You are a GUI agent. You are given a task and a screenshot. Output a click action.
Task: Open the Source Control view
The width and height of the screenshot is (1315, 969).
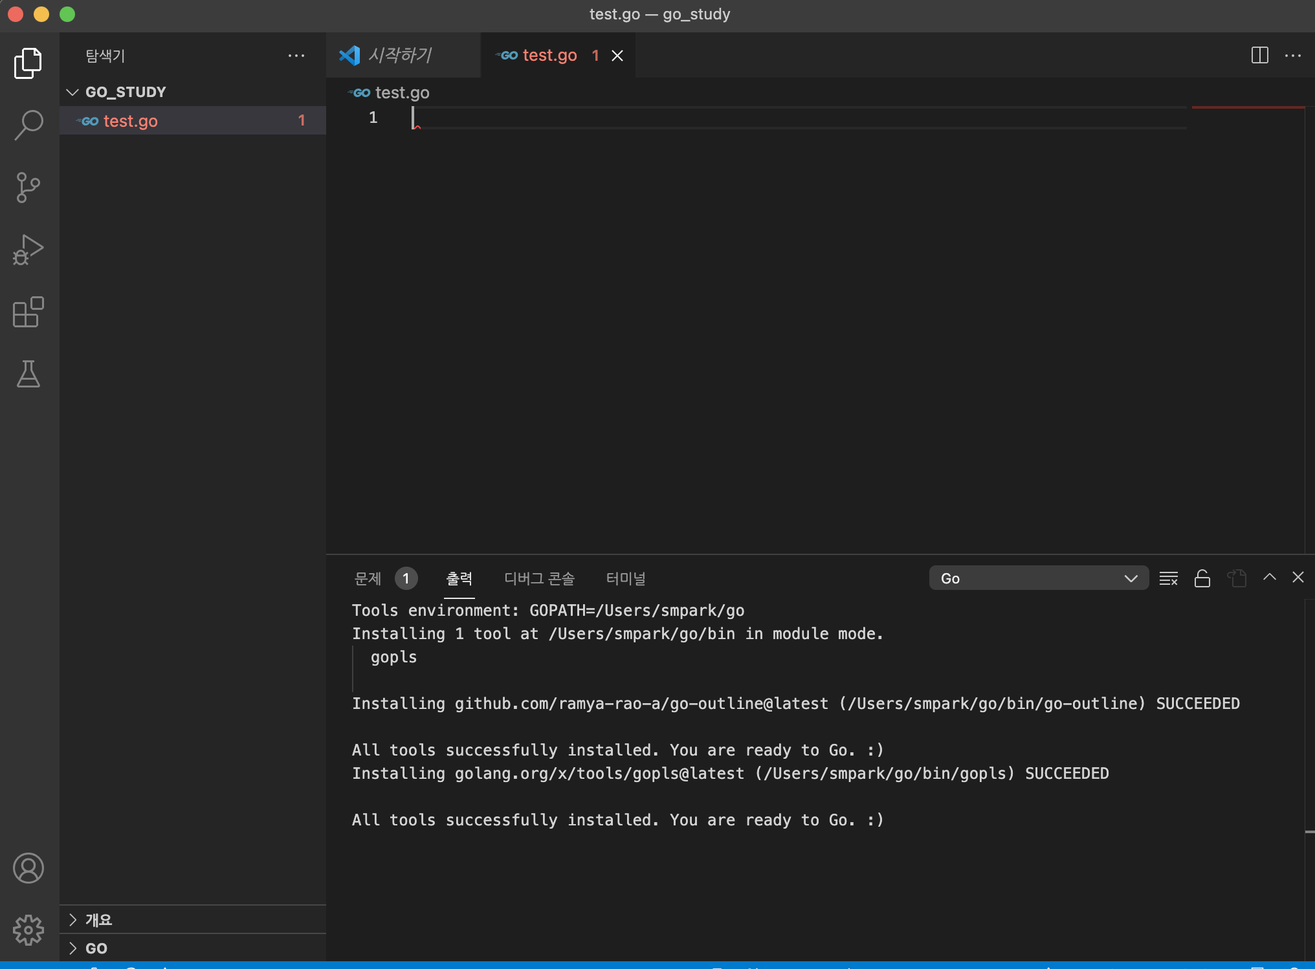coord(28,188)
